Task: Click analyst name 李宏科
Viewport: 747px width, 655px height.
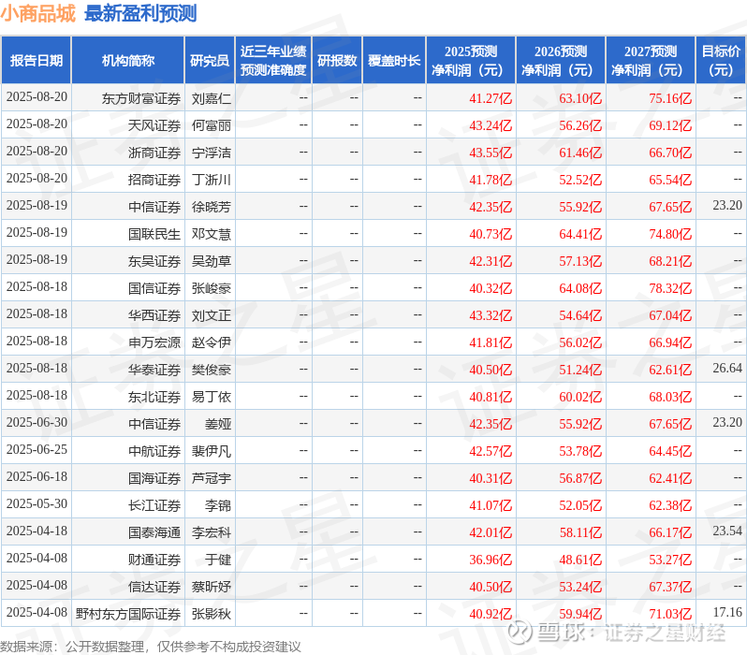Action: tap(211, 533)
